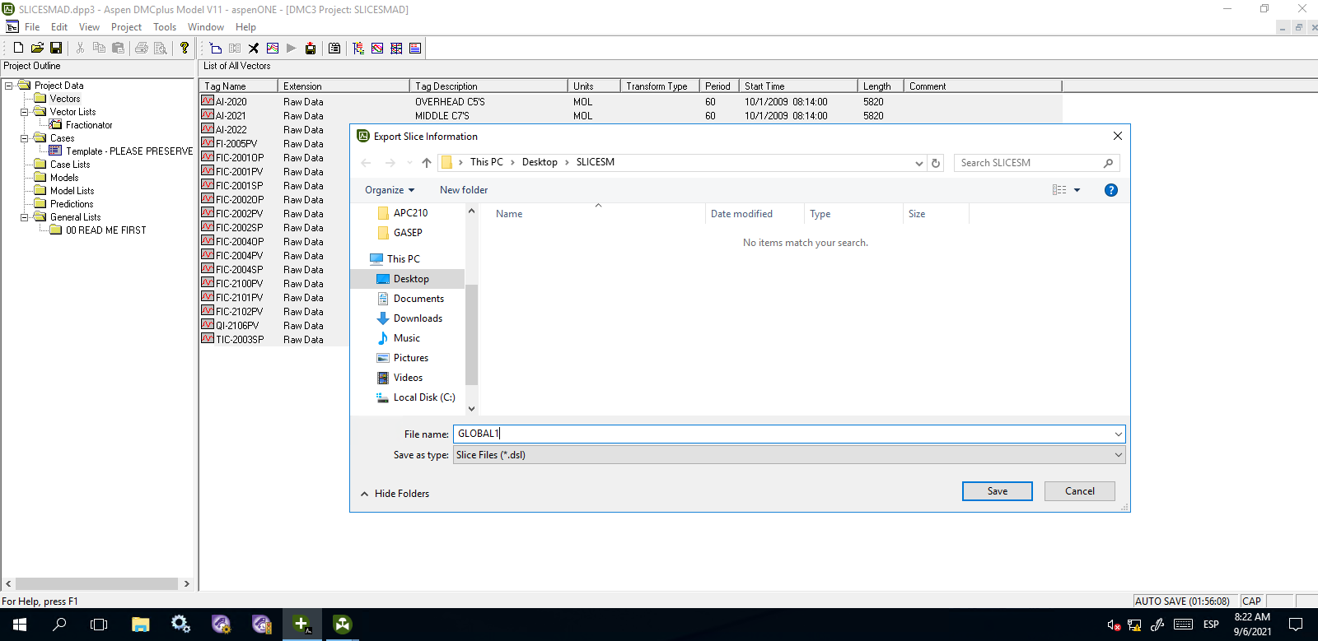1318x641 pixels.
Task: Click the black X delete toolbar icon
Action: pyautogui.click(x=254, y=49)
